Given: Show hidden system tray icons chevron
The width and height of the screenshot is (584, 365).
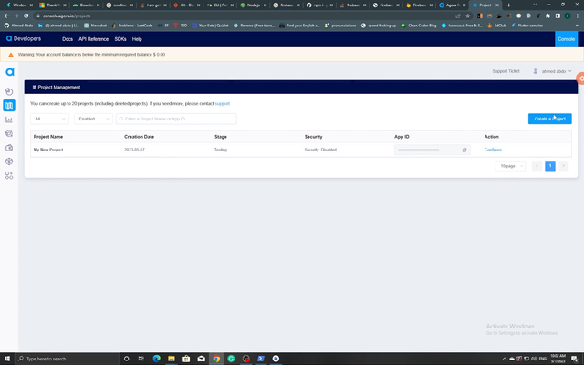Looking at the screenshot, I should coord(505,359).
